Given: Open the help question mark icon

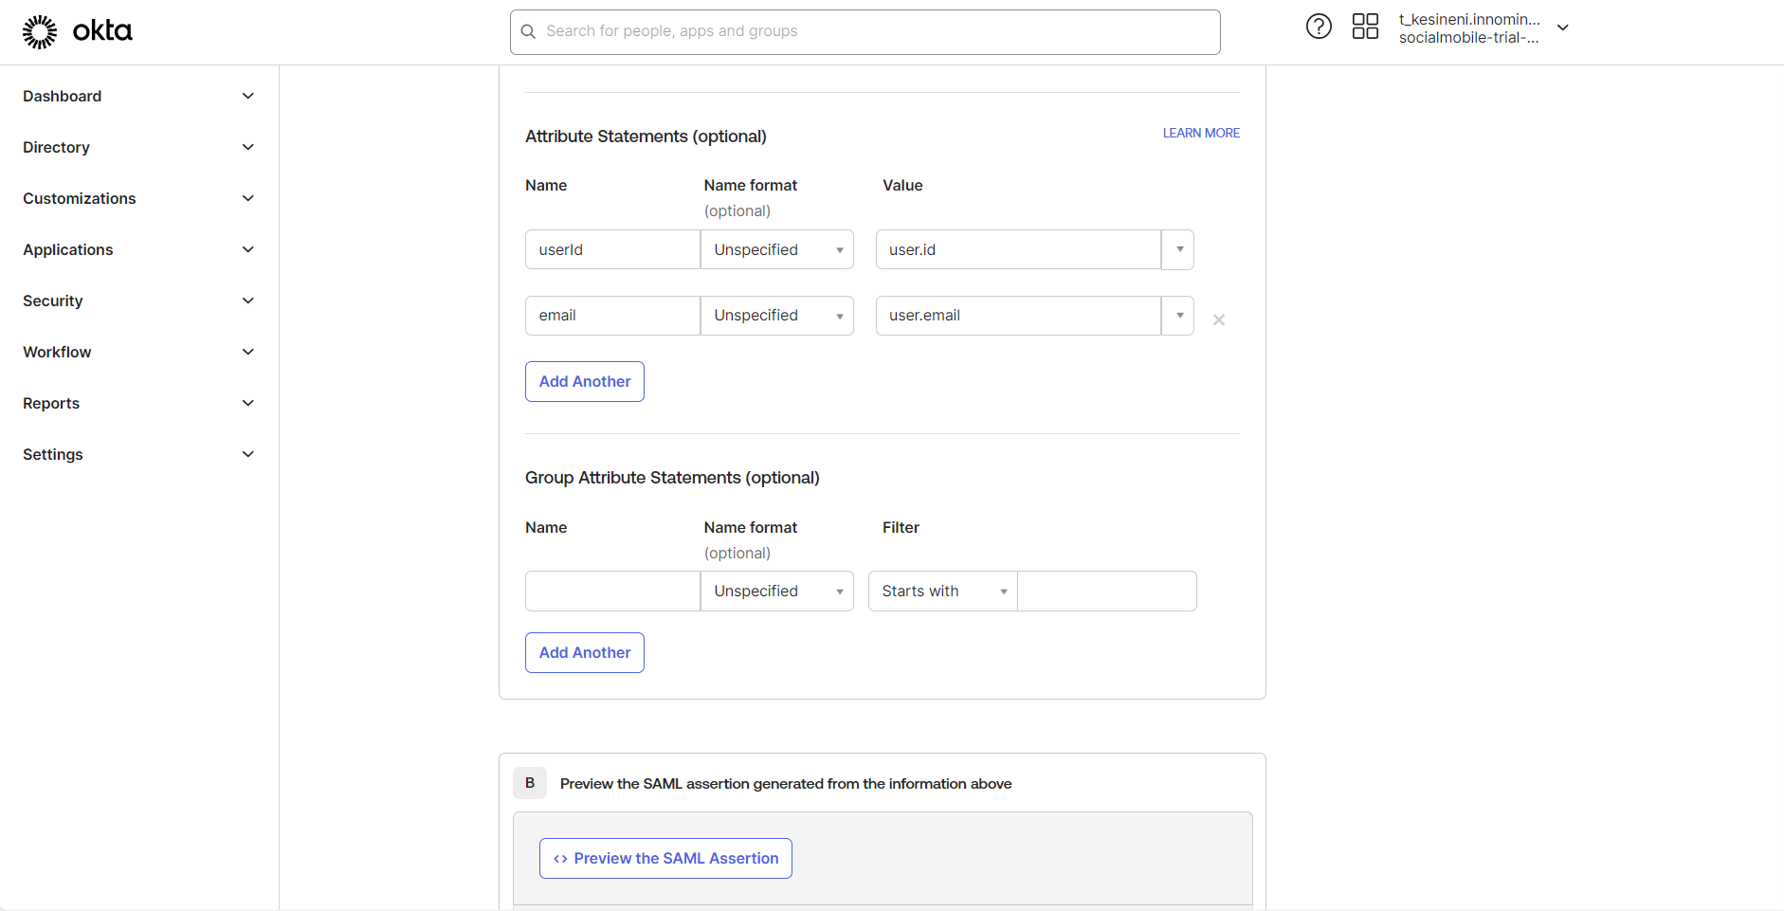Looking at the screenshot, I should [x=1319, y=27].
